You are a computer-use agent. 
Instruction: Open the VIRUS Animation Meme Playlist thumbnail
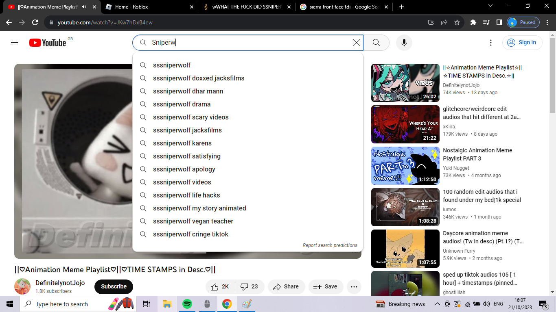tap(405, 82)
